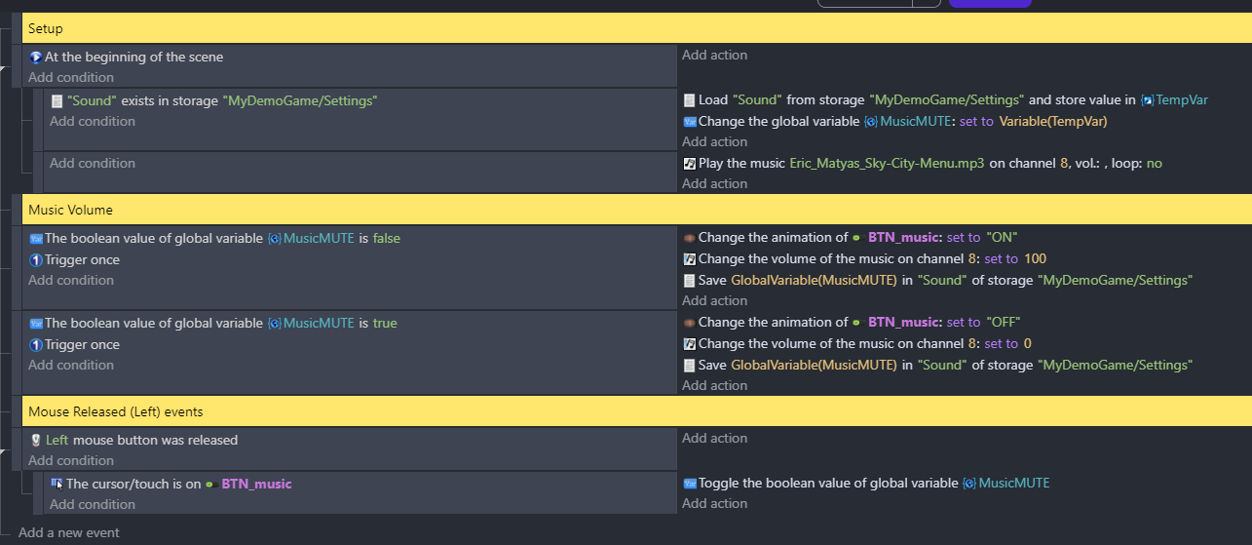Add condition under 'At the beginning of the scene'
Viewport: 1252px width, 545px height.
pos(71,78)
